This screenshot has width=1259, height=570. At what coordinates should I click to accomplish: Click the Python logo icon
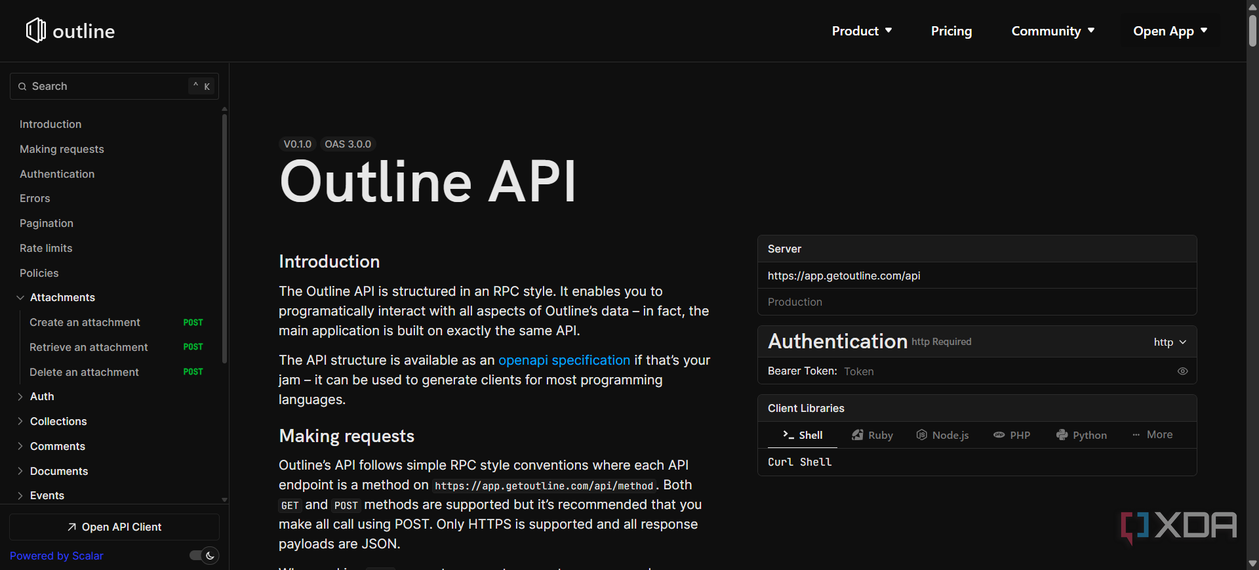tap(1062, 435)
